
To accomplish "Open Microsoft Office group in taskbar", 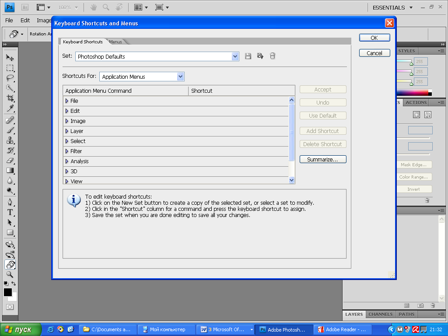I will tap(225, 330).
